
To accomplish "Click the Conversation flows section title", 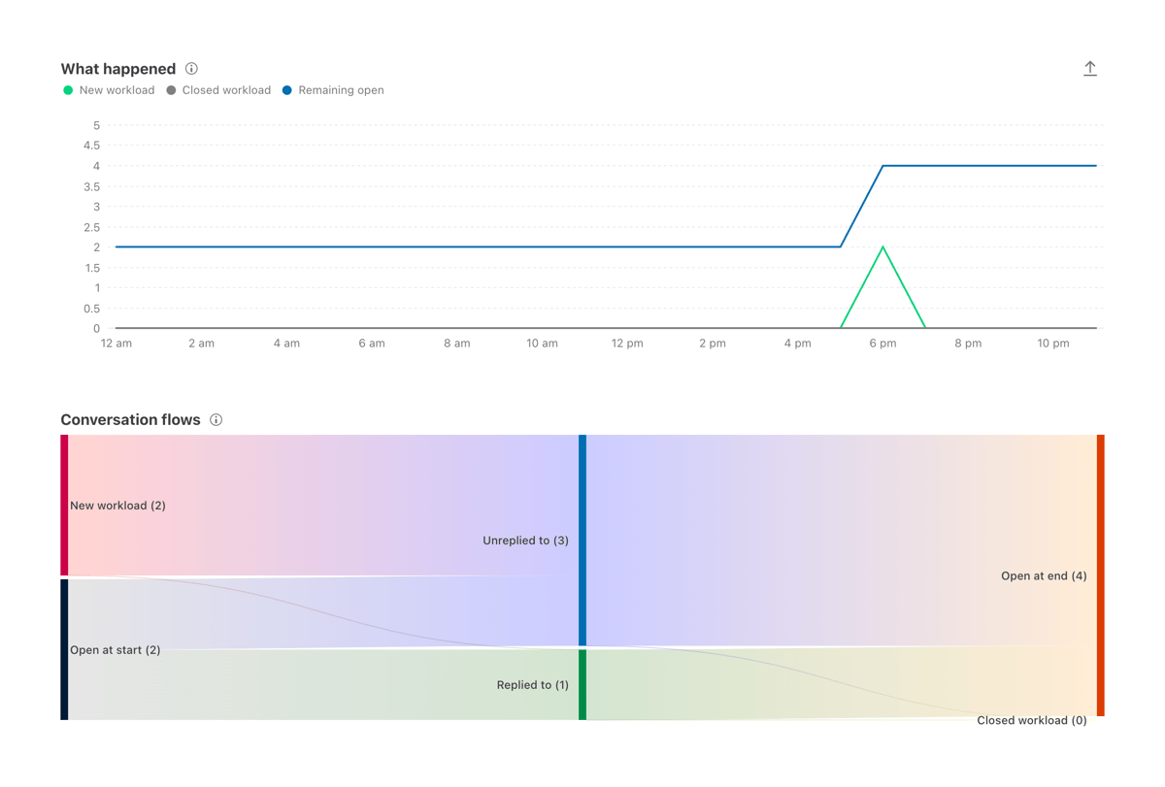I will pos(130,419).
